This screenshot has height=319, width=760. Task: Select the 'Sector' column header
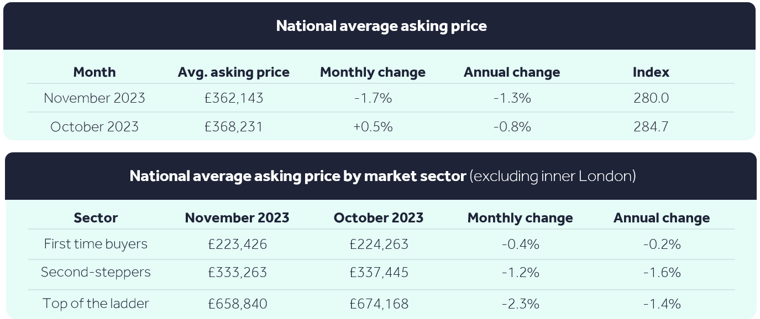(x=96, y=218)
